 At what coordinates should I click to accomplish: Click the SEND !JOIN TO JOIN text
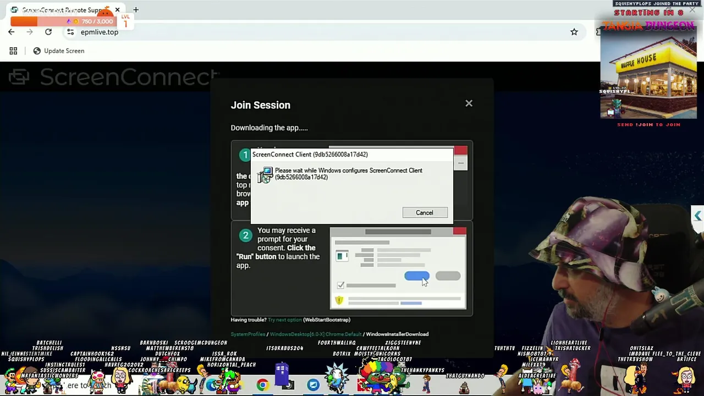pos(648,124)
